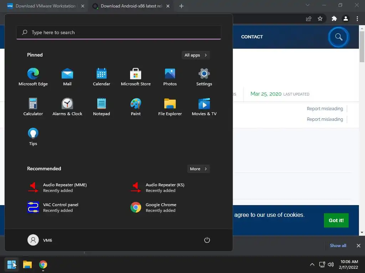Click Show all downloads
365x273 pixels.
(x=338, y=246)
